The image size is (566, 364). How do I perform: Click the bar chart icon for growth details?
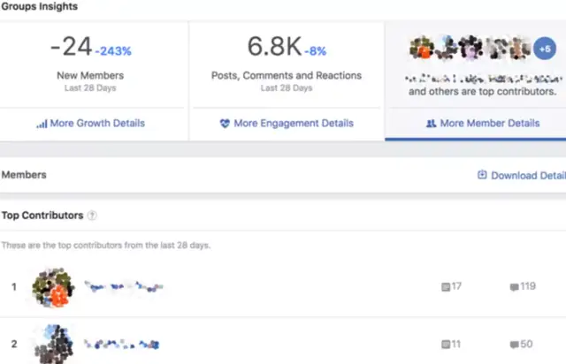pos(42,124)
